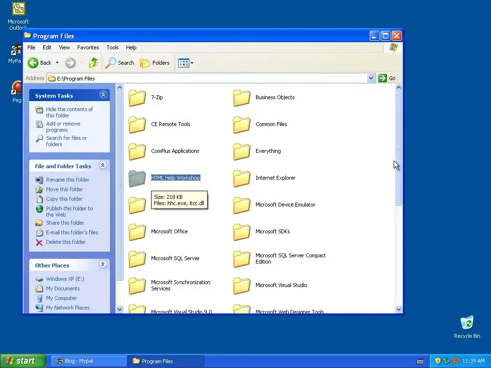Select the Microsoft SQL Server folder icon
Image resolution: width=491 pixels, height=368 pixels.
(x=137, y=259)
